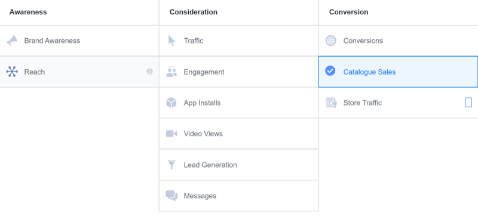Click the Video Views camera icon
Image resolution: width=478 pixels, height=222 pixels.
171,134
